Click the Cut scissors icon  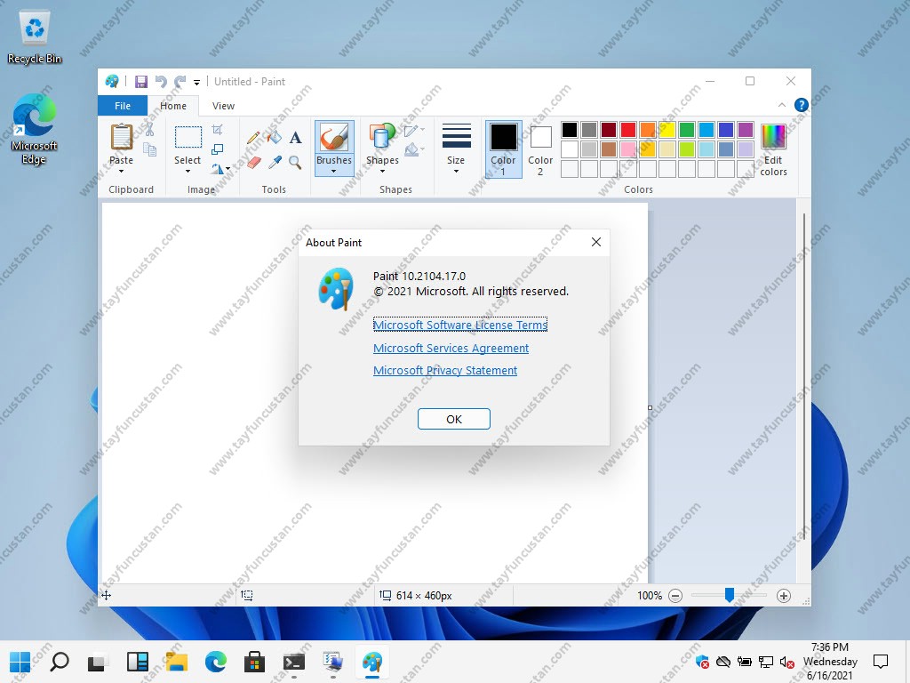[149, 130]
